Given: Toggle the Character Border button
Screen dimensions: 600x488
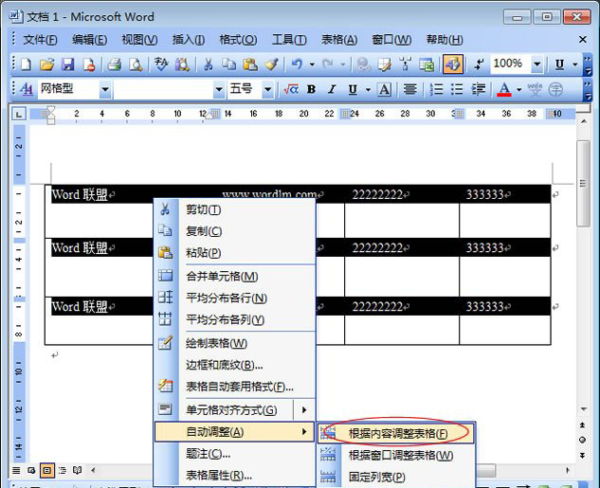Looking at the screenshot, I should tap(384, 89).
